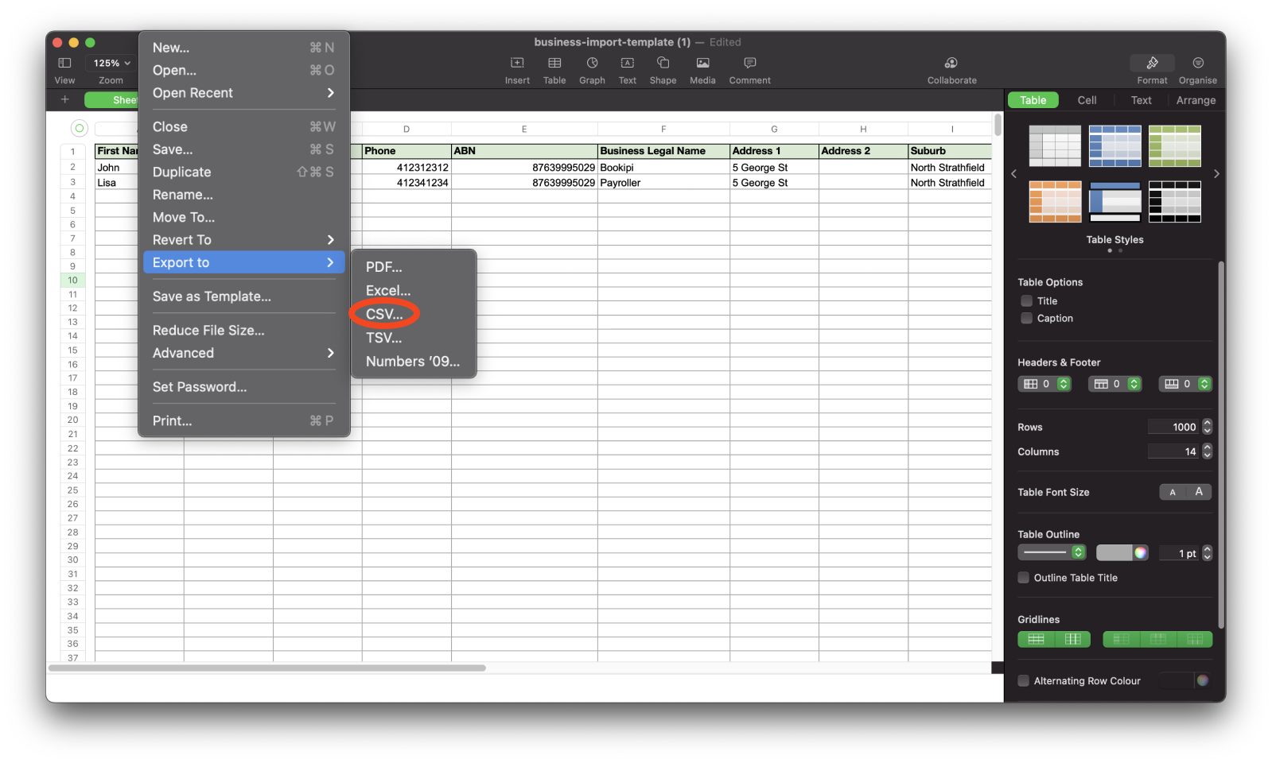Open the Collaborate icon
1272x763 pixels.
point(951,64)
